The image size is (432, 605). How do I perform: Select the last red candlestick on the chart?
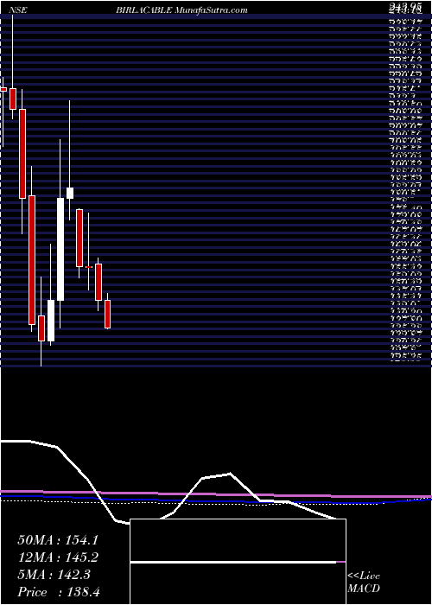(x=108, y=314)
